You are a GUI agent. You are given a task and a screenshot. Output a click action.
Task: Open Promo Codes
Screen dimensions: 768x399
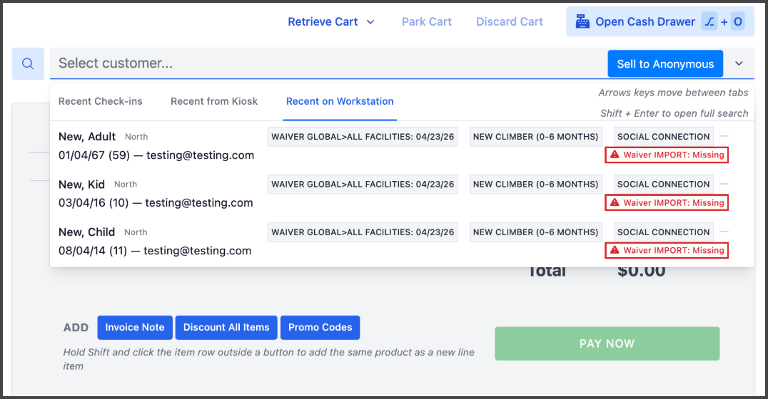(x=320, y=327)
